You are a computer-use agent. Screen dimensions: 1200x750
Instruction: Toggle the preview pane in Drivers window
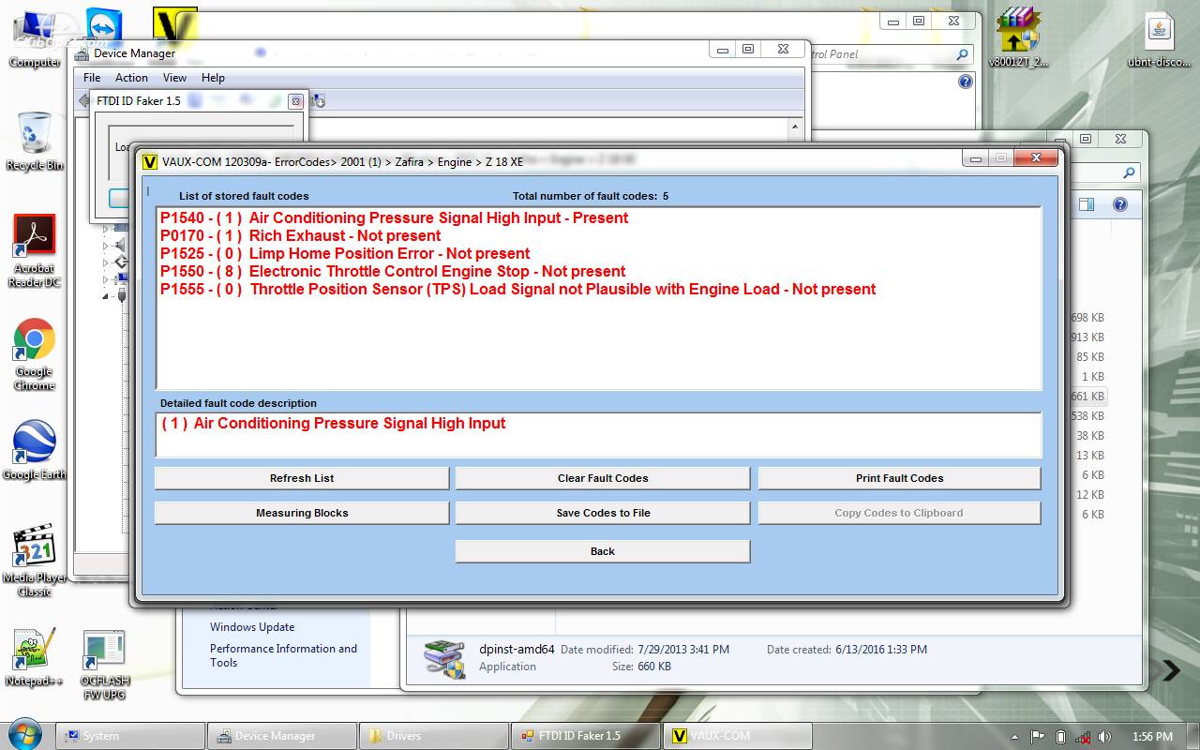tap(1087, 204)
